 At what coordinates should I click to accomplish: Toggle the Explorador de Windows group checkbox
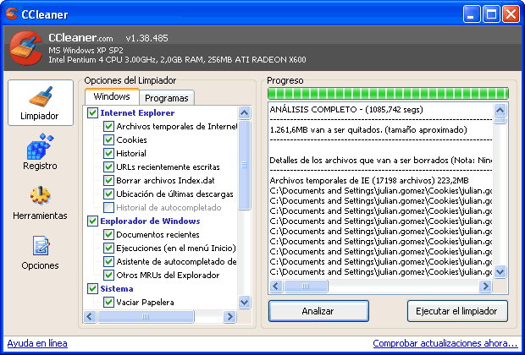pyautogui.click(x=93, y=221)
